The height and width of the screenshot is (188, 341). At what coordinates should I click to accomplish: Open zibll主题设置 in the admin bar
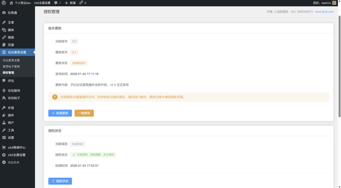tap(42, 3)
